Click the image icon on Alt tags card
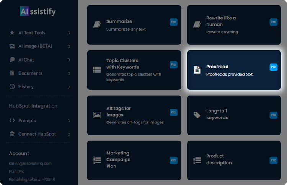 [x=97, y=115]
